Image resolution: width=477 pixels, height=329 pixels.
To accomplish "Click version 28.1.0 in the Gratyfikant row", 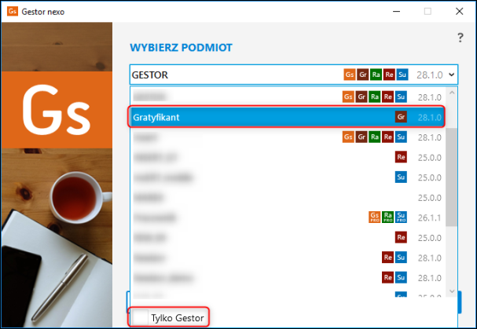I will point(430,117).
